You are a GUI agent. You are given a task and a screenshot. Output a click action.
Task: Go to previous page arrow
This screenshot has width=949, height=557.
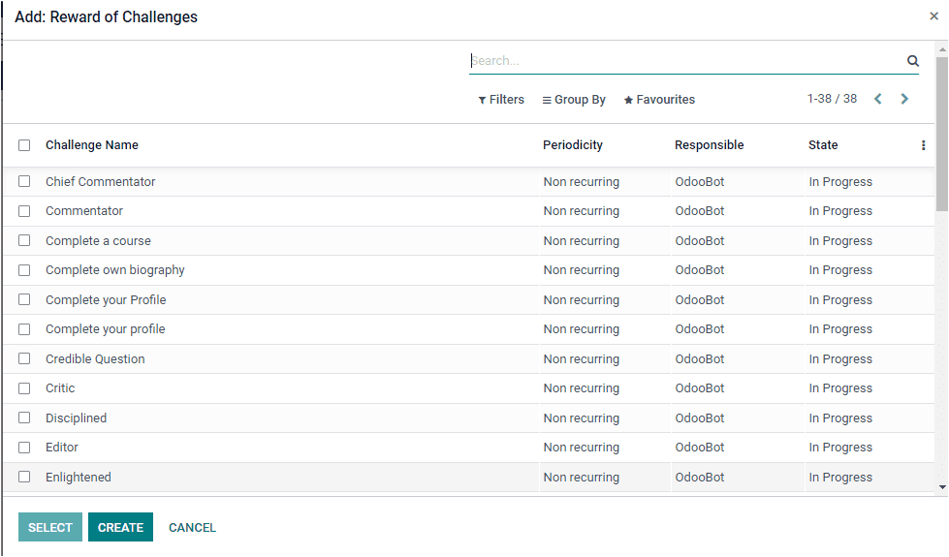(x=878, y=99)
